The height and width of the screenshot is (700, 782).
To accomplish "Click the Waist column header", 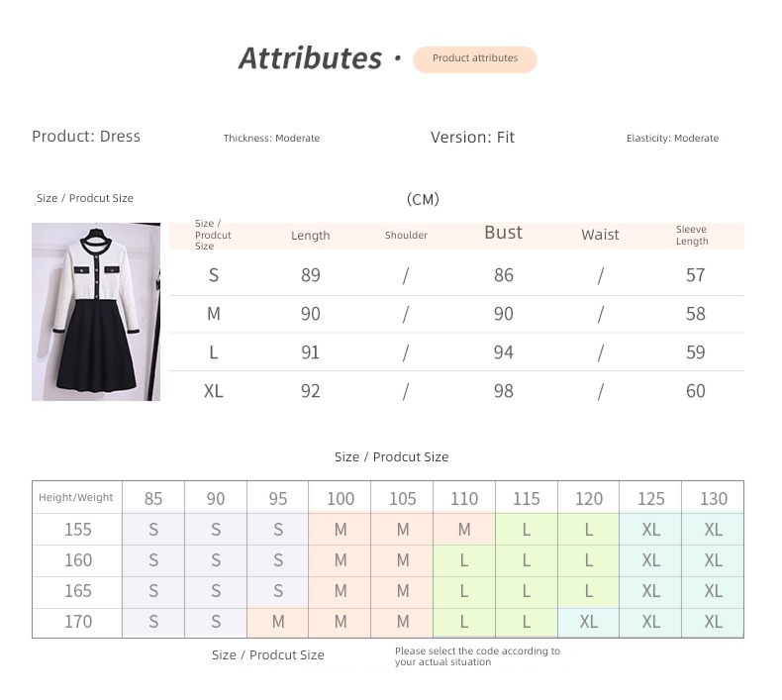I will [600, 235].
